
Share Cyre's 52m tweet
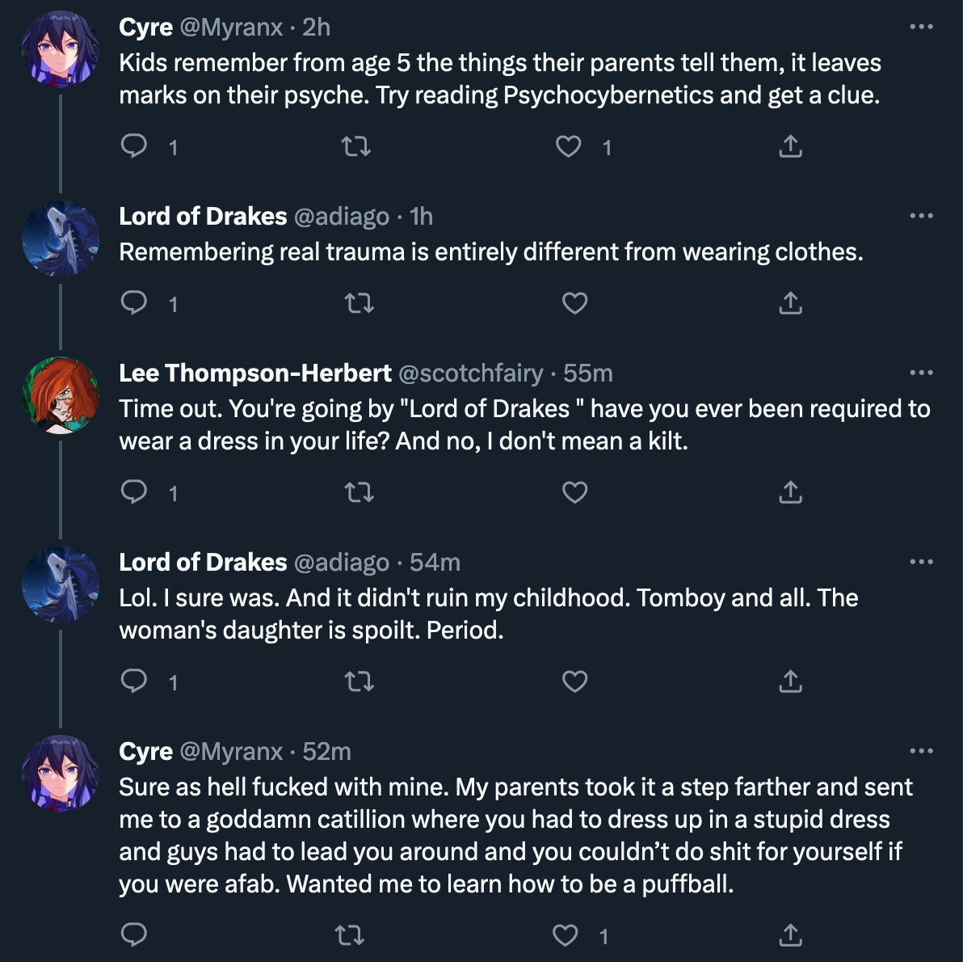click(790, 935)
